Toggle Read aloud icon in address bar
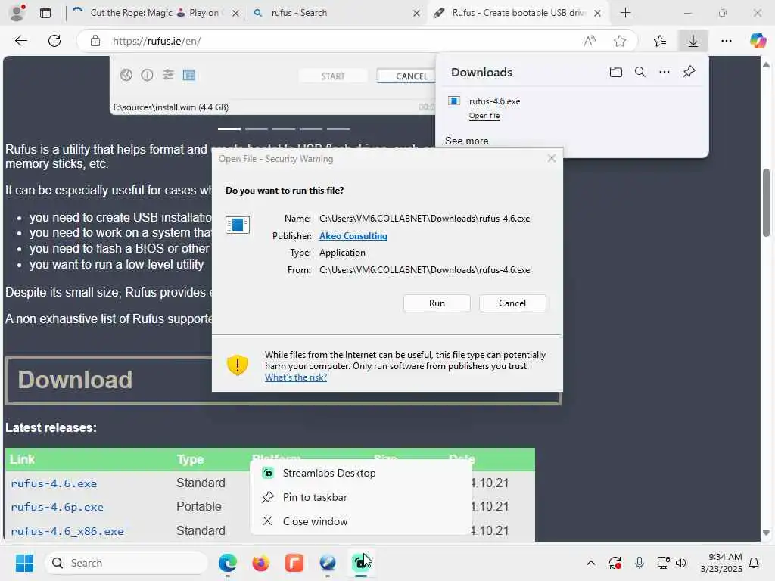775x581 pixels. (590, 41)
